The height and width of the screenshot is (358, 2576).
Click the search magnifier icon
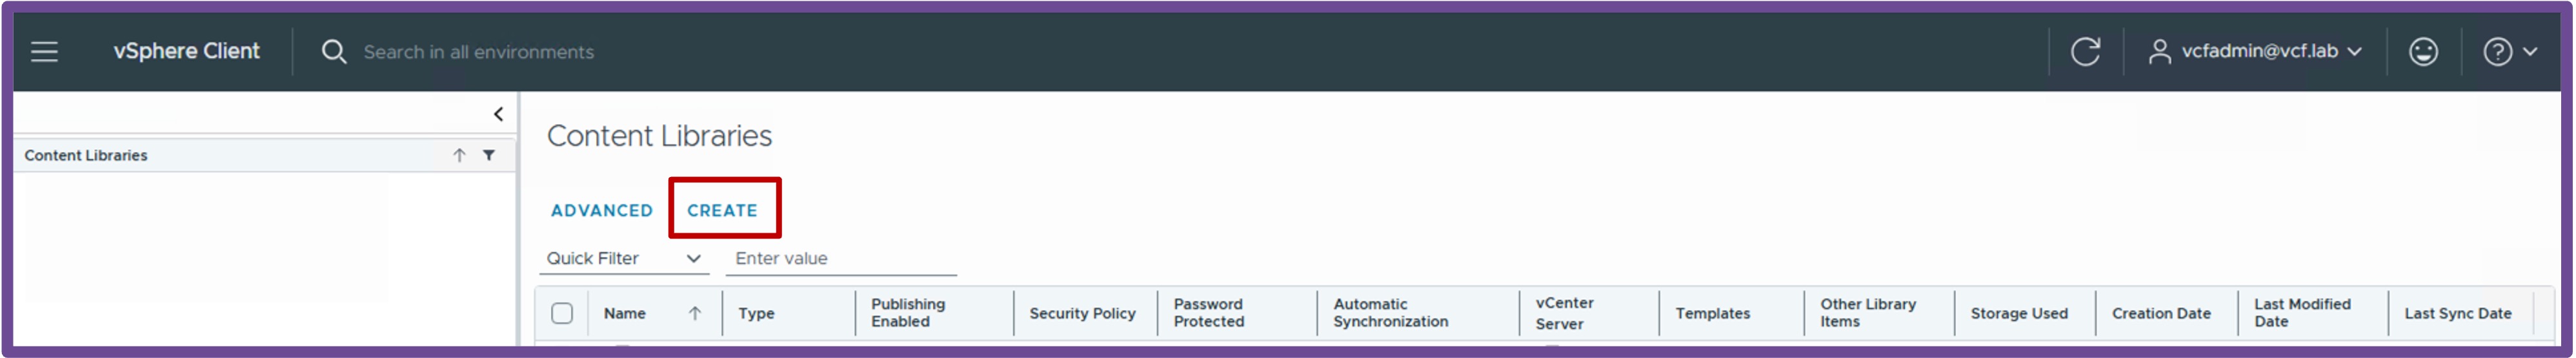pos(334,51)
